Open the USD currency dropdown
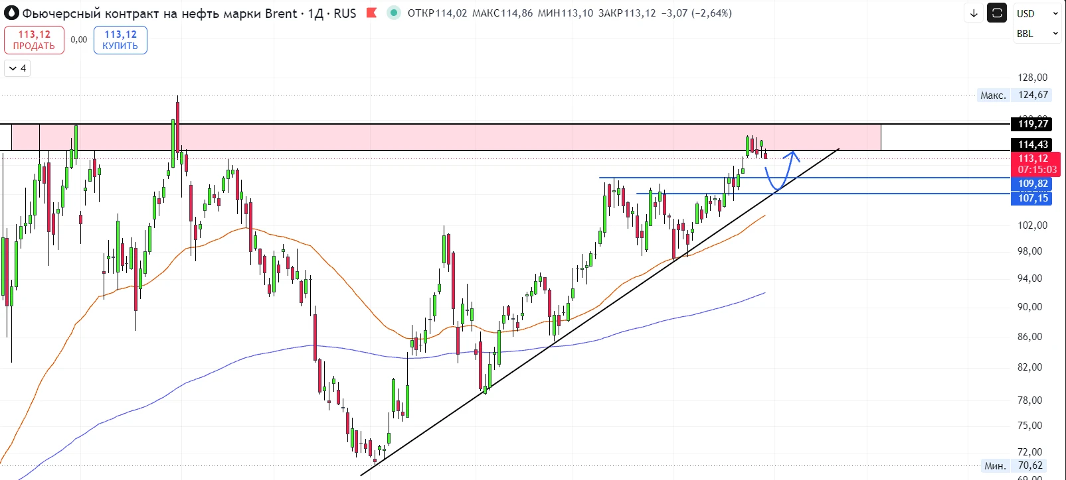The width and height of the screenshot is (1066, 480). coord(1037,13)
